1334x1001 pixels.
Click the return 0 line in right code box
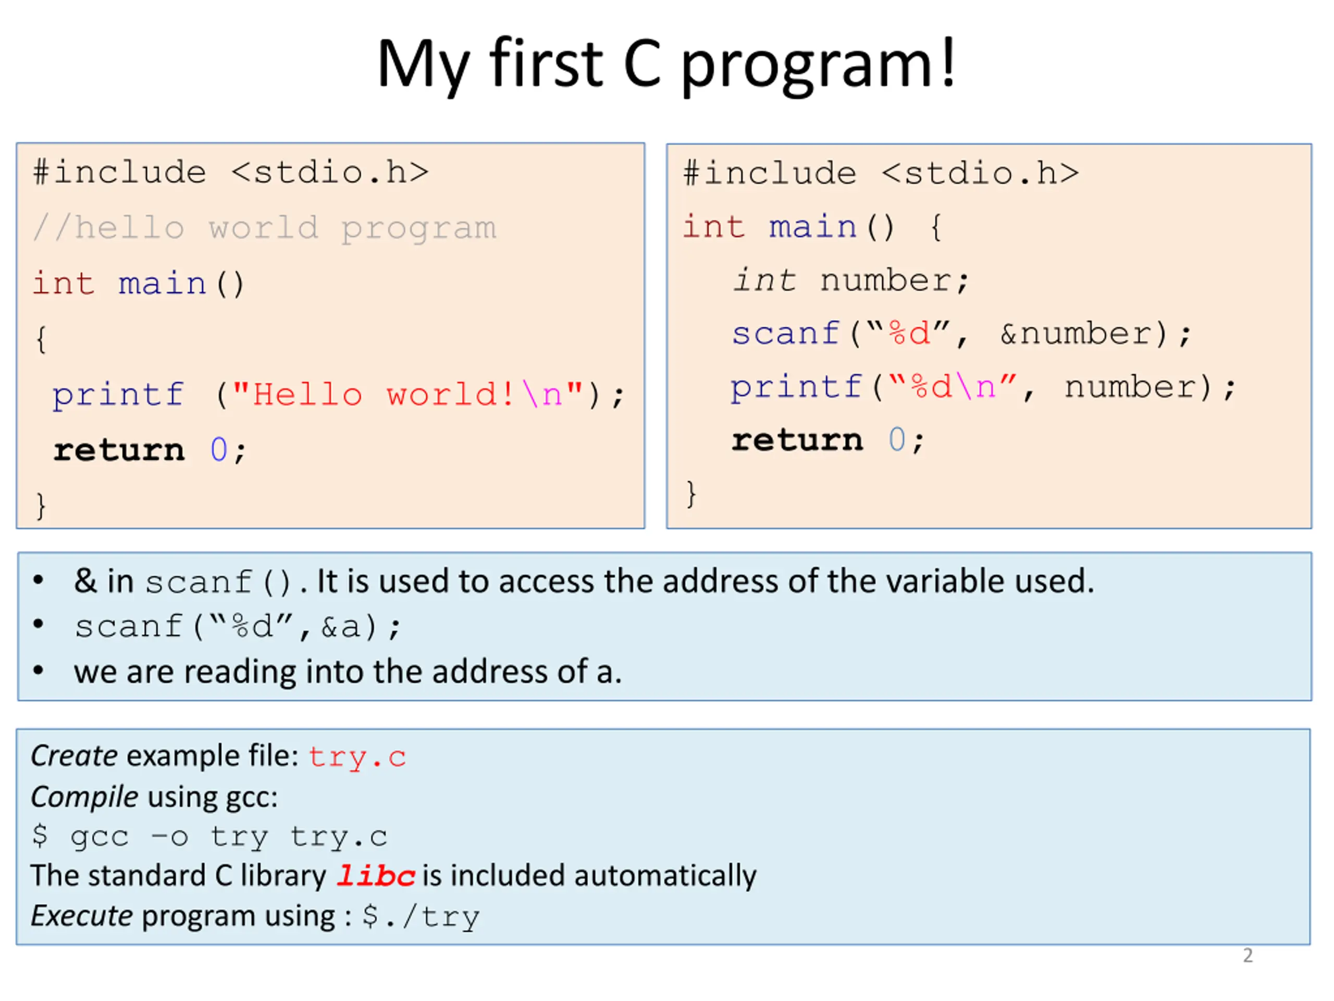point(827,440)
